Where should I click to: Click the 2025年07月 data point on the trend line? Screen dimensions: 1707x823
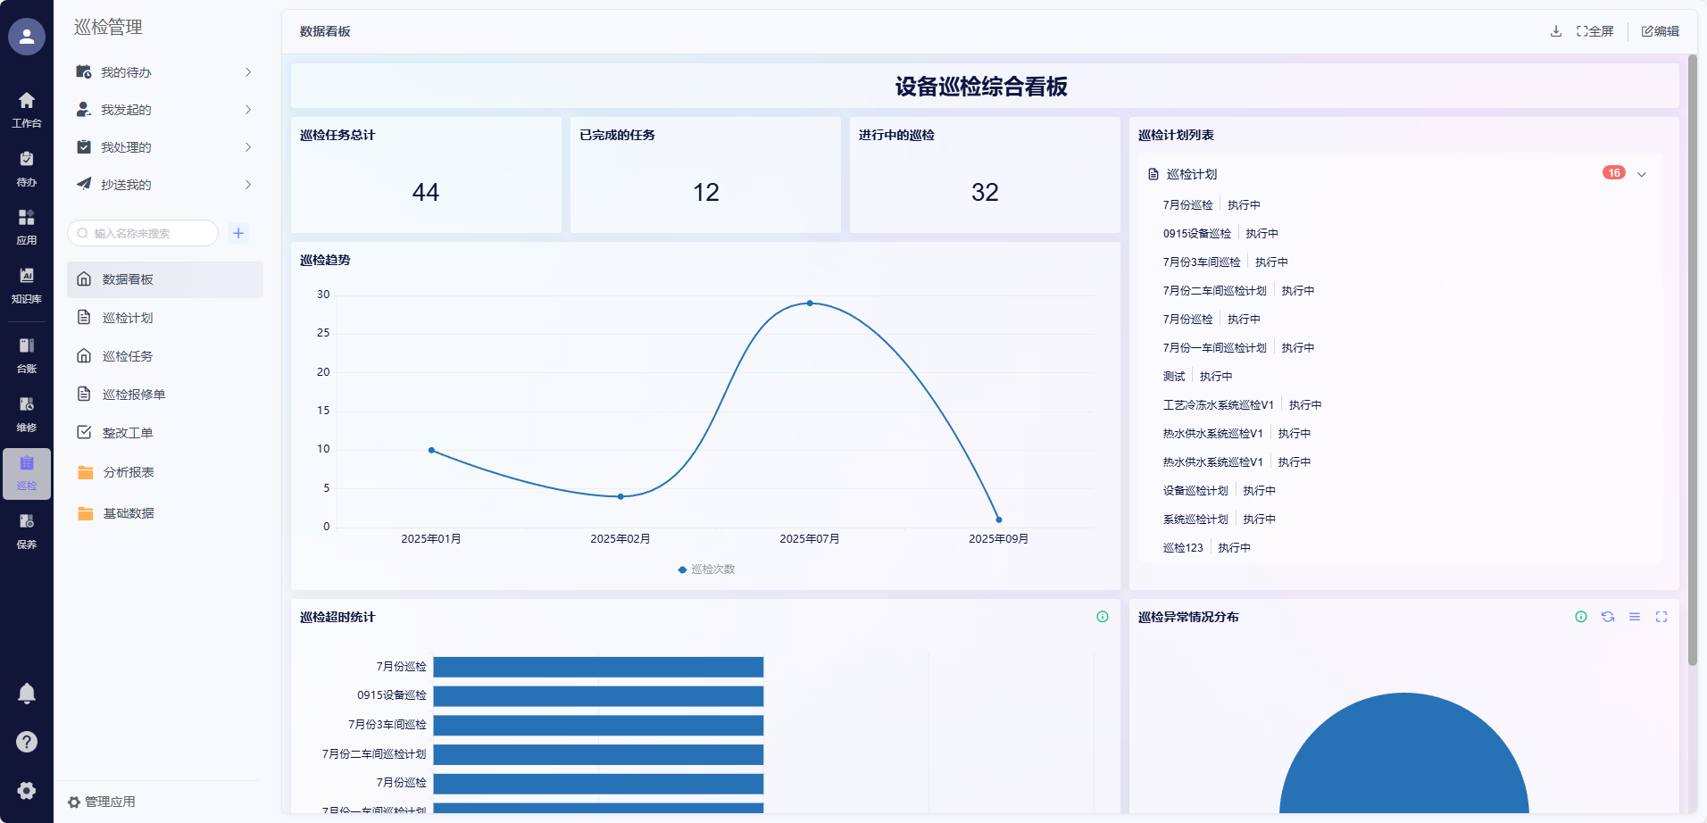tap(810, 303)
